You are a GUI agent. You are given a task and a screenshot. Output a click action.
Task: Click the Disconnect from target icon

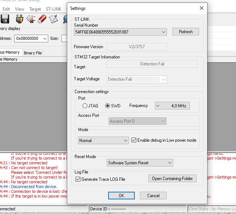(x=31, y=19)
